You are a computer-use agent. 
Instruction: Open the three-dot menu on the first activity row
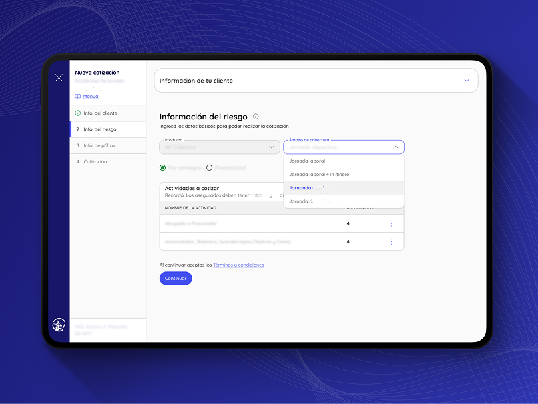pos(392,223)
